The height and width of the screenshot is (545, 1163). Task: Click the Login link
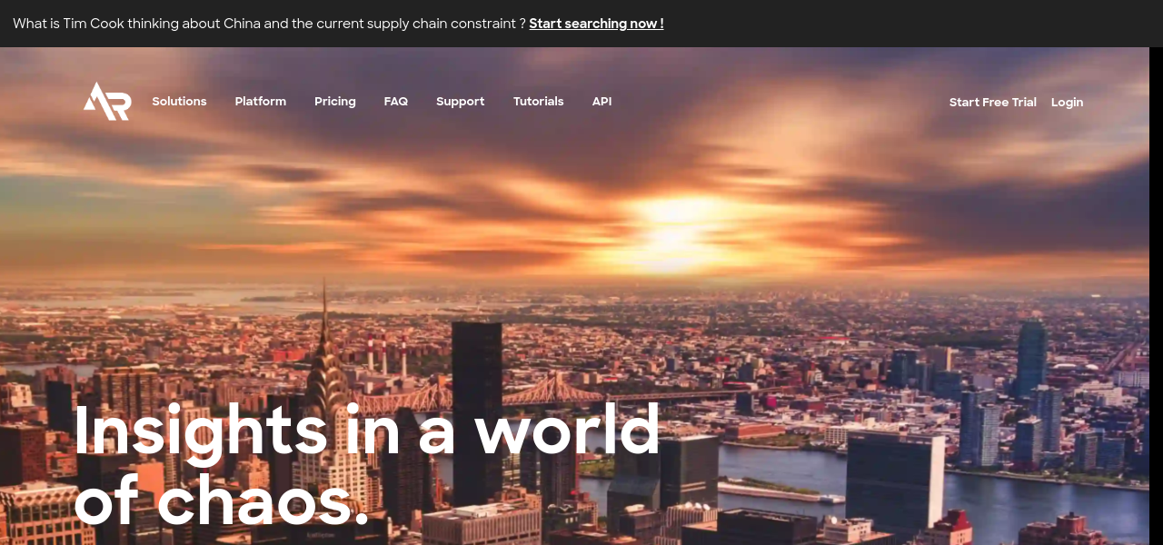click(1067, 103)
